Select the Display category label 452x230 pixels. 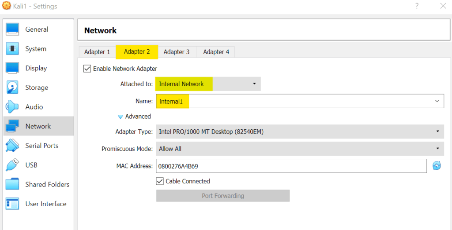[x=36, y=68]
